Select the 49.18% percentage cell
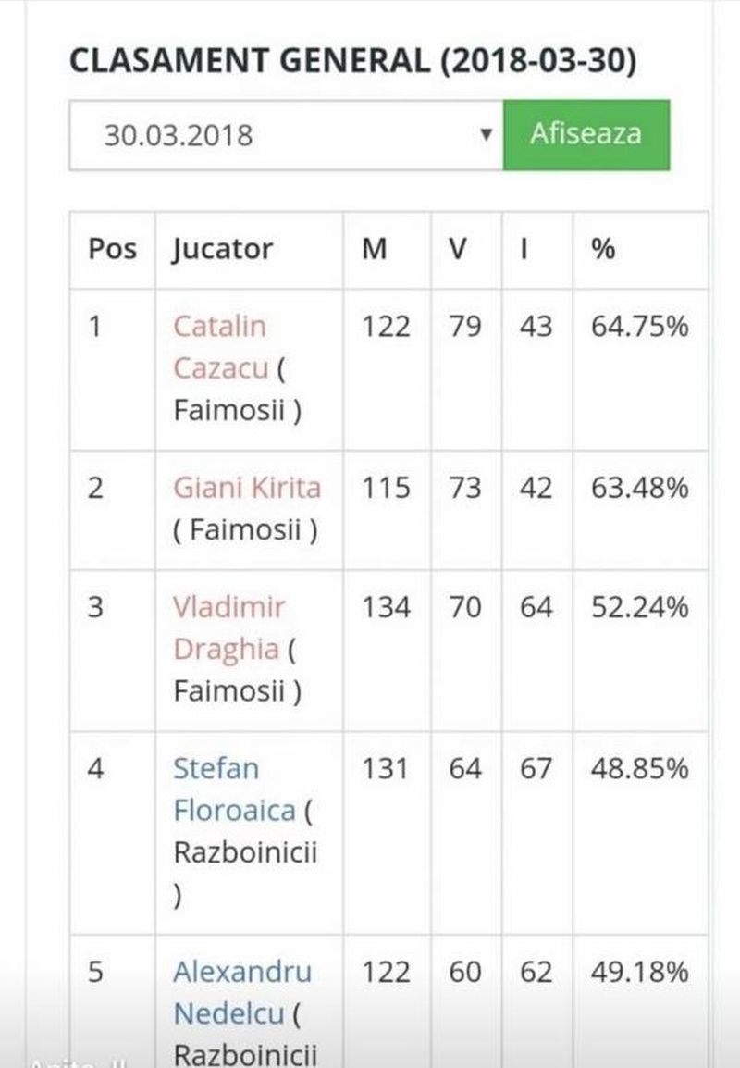740x1068 pixels. click(639, 972)
